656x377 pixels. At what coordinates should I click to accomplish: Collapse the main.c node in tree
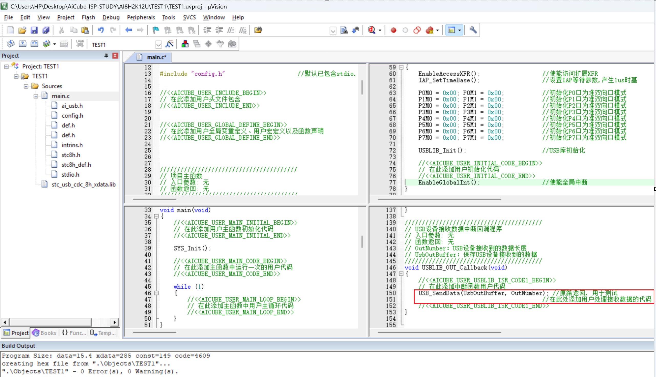coord(36,96)
